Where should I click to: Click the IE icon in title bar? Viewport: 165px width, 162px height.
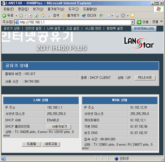tap(3, 3)
